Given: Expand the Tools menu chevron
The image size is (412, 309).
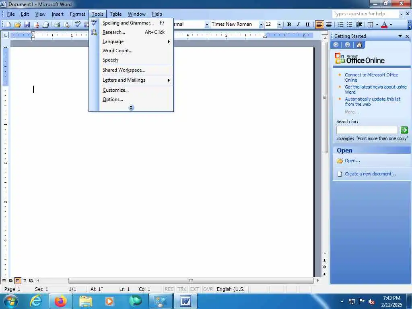Looking at the screenshot, I should click(x=131, y=107).
